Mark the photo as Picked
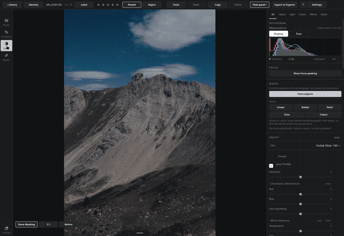Screen dimensions: 344x236 [x=132, y=5]
